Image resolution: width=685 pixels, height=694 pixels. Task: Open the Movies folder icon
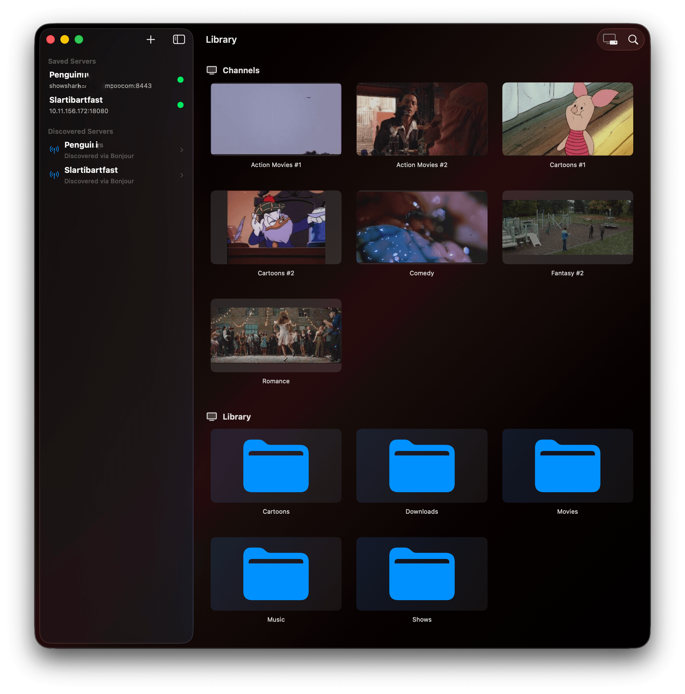567,465
